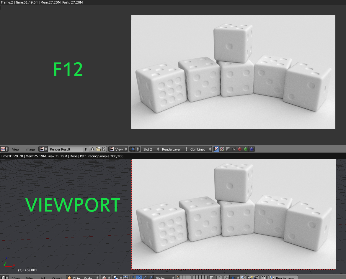Click the viewport rendered dice preview
Screen dimensions: 346x279
pyautogui.click(x=234, y=214)
